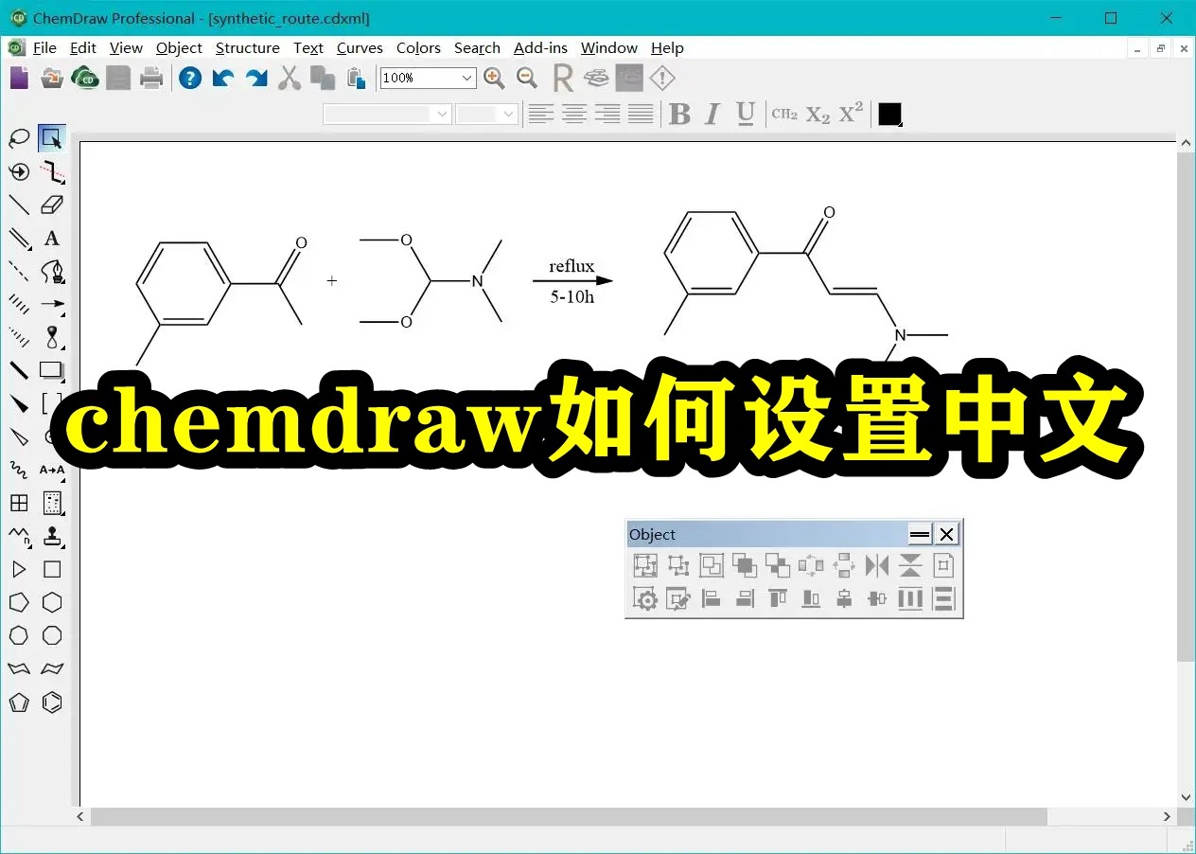
Task: Open the ChemDraw cloud icon
Action: [x=86, y=78]
